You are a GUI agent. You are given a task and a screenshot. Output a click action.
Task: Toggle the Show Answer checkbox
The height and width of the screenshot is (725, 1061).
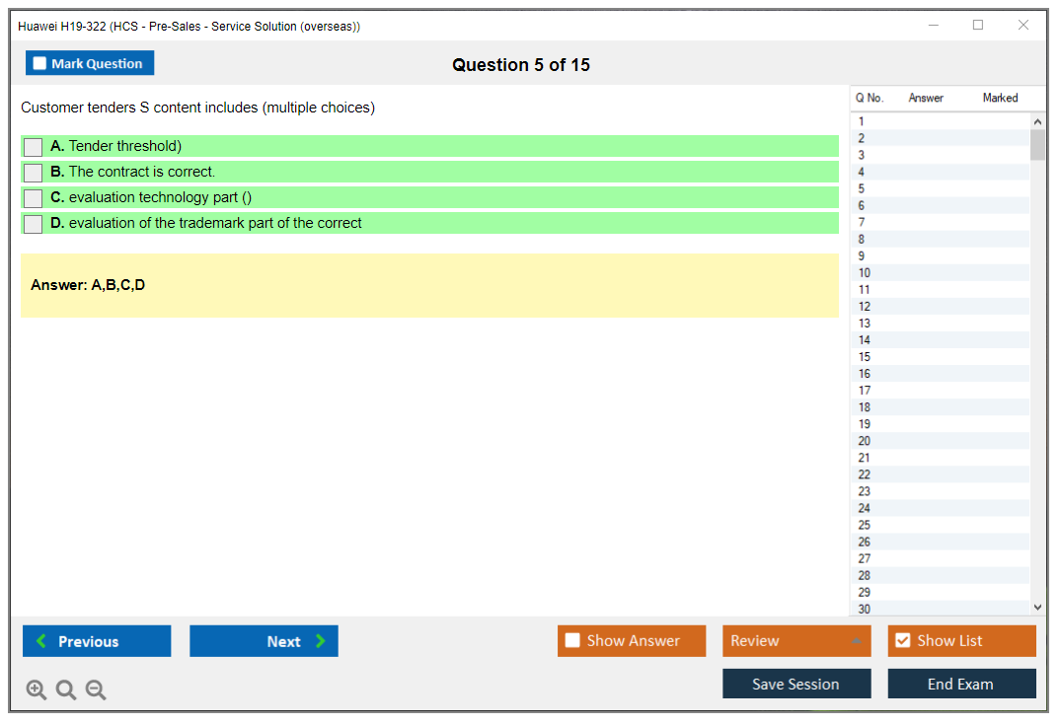coord(572,641)
